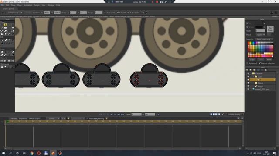Expand the Kolesa folder layer

click(x=253, y=83)
